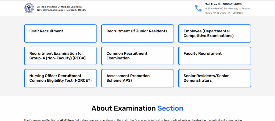
Task: Open the ICMR Recruitment card
Action: click(60, 33)
